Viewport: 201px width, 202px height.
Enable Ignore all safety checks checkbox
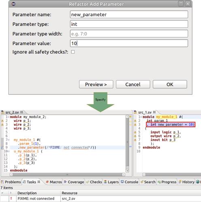[x=73, y=52]
